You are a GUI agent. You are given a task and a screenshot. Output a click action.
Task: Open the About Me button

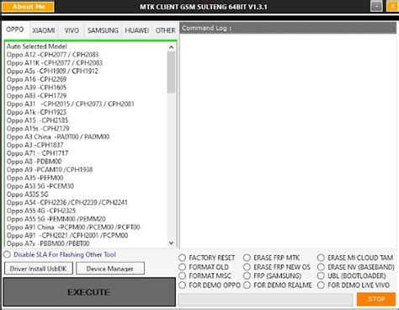pyautogui.click(x=28, y=7)
